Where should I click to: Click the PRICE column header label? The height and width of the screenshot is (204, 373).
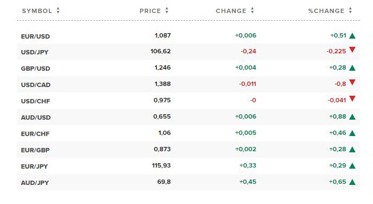point(150,11)
